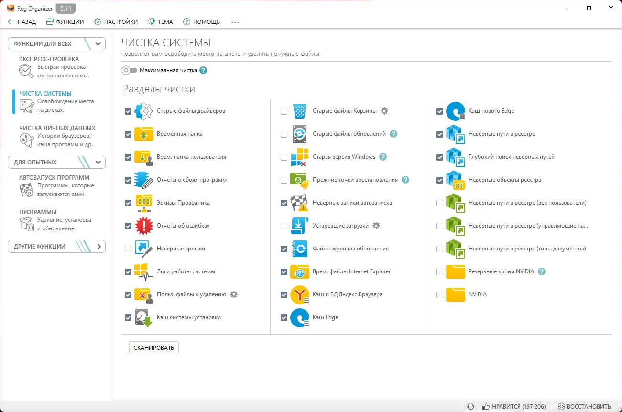Viewport: 622px width, 412px height.
Task: Click the Временная папка folder icon
Action: point(143,134)
